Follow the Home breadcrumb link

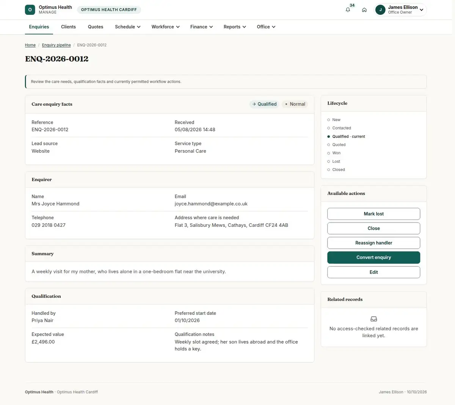point(30,45)
